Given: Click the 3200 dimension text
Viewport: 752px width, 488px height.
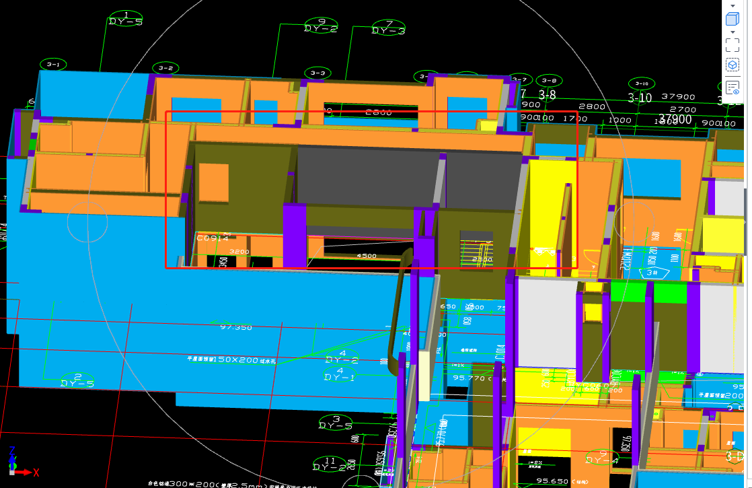Looking at the screenshot, I should click(x=239, y=252).
